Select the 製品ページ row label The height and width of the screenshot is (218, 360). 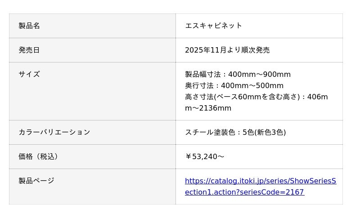click(x=36, y=181)
